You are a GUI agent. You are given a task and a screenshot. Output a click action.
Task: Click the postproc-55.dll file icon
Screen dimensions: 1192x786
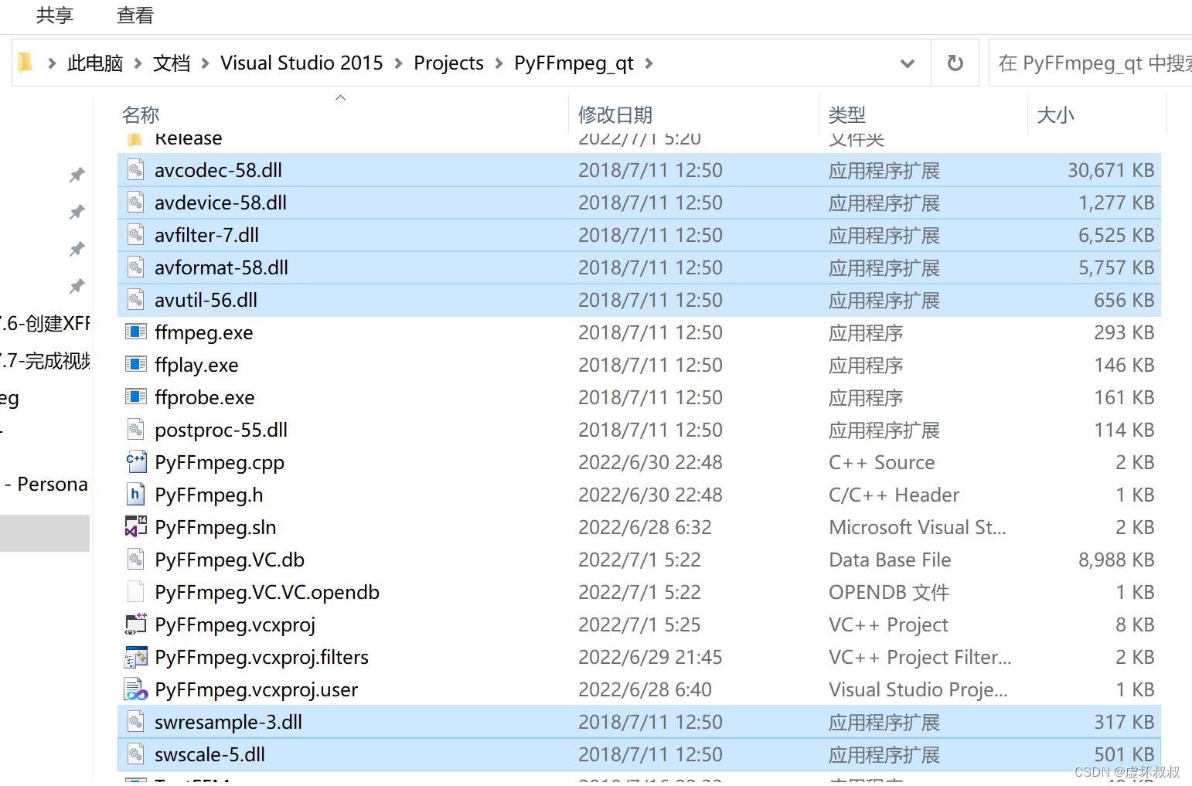coord(136,430)
